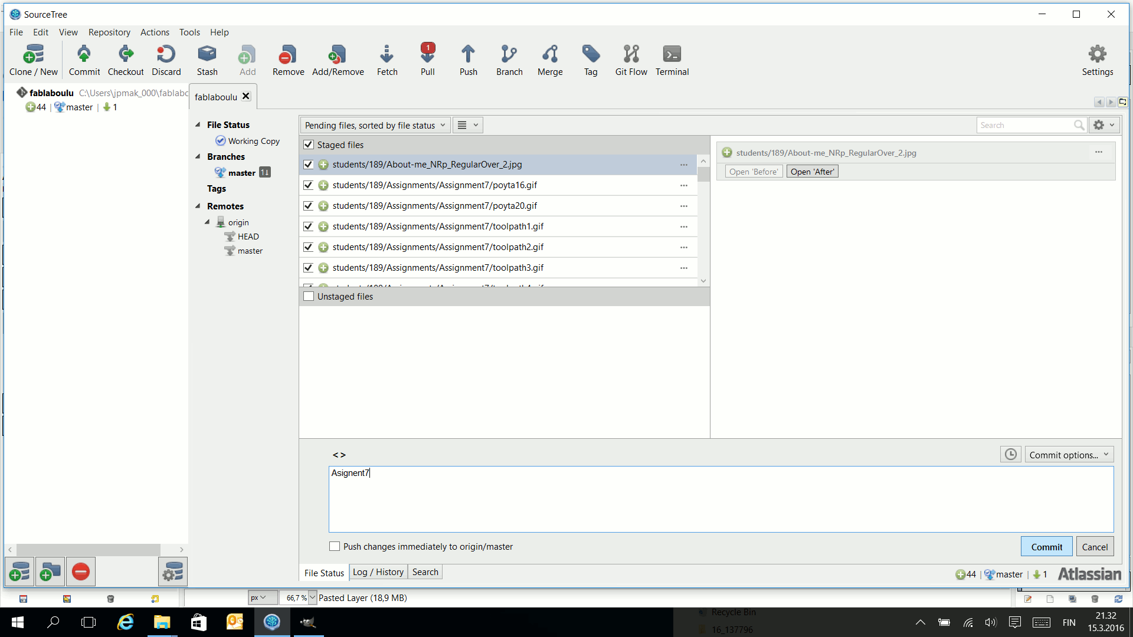Click Open 'Before' button
This screenshot has height=637, width=1133.
click(754, 172)
